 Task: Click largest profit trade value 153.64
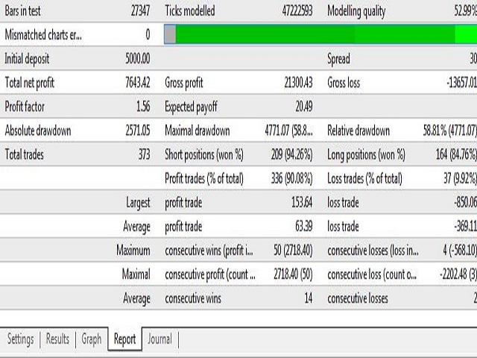tap(302, 202)
